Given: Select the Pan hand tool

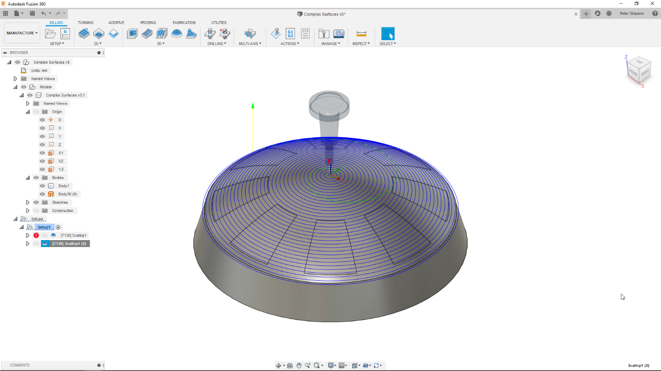Looking at the screenshot, I should pyautogui.click(x=299, y=365).
